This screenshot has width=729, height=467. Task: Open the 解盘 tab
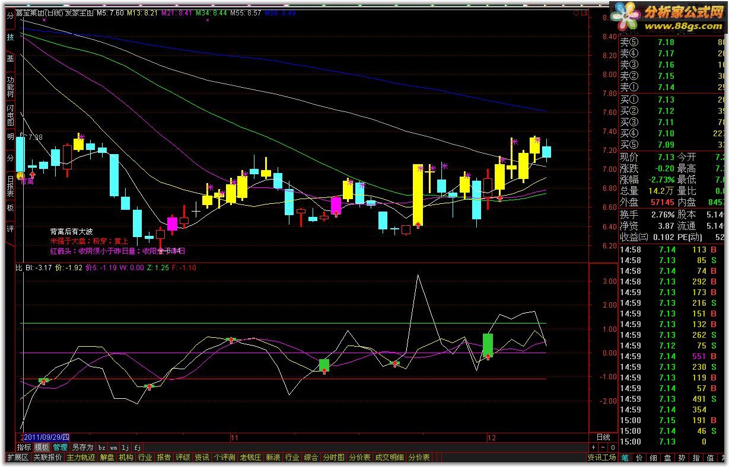(107, 458)
